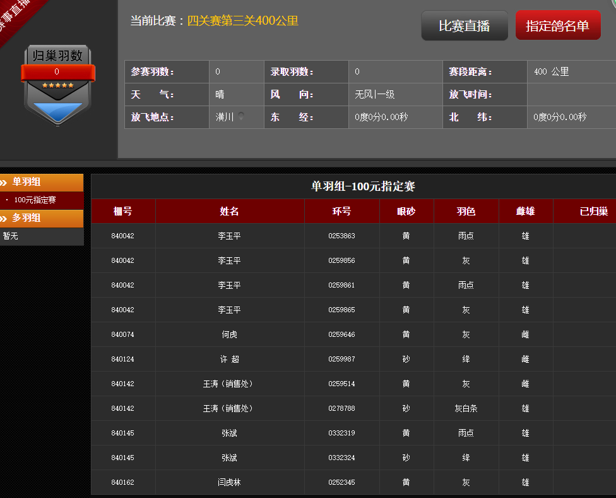Click the 已归巢 column header
Viewport: 616px width, 498px height.
(593, 211)
